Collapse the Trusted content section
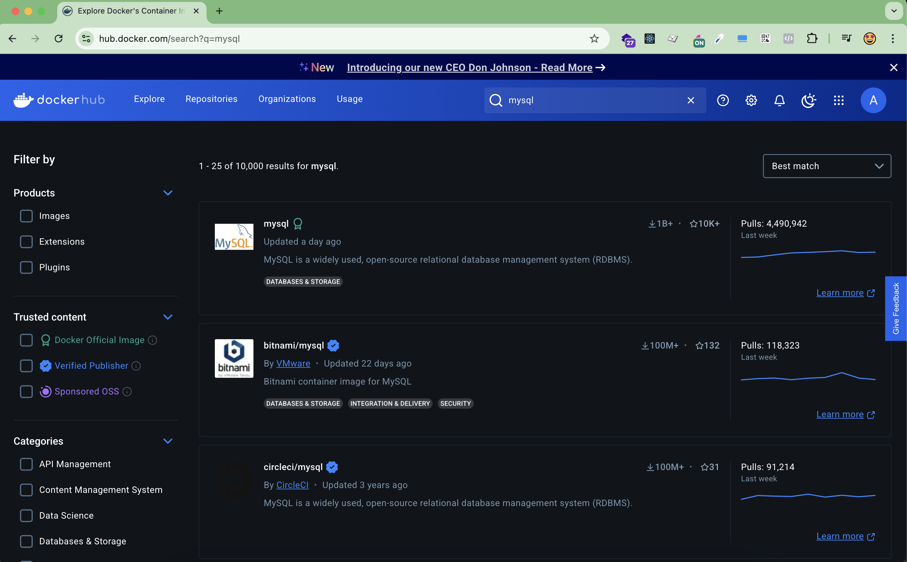The width and height of the screenshot is (907, 562). point(168,317)
